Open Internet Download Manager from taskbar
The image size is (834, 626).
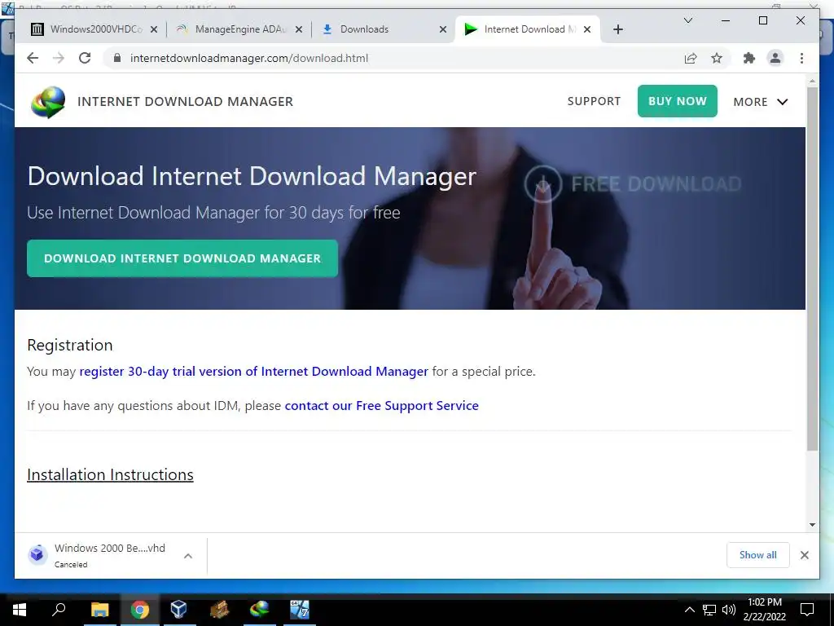(x=260, y=610)
